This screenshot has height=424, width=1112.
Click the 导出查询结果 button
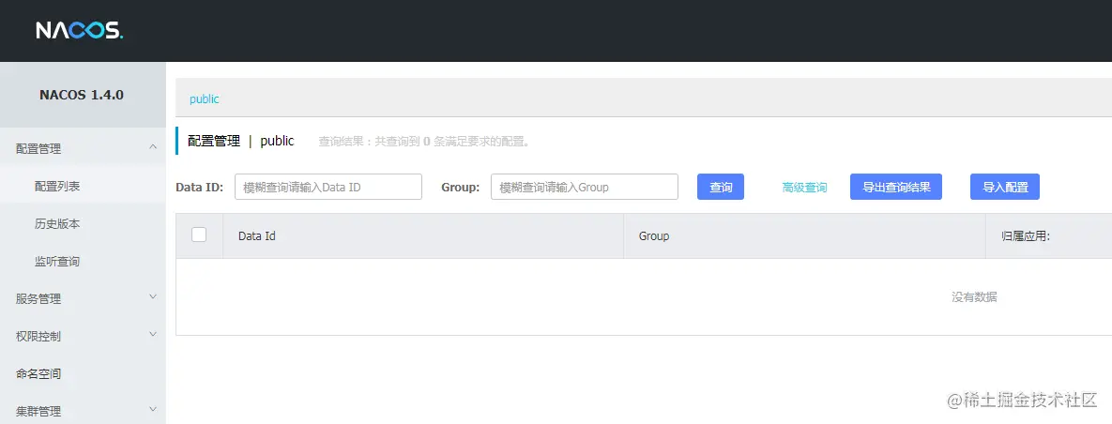pos(895,188)
